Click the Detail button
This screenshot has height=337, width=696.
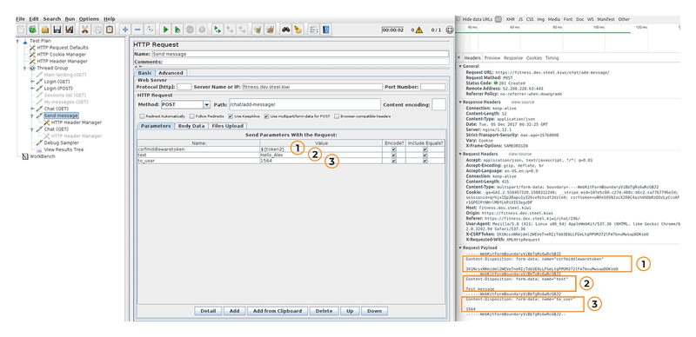point(208,311)
